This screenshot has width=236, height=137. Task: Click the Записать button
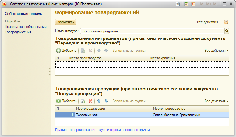click(65, 22)
